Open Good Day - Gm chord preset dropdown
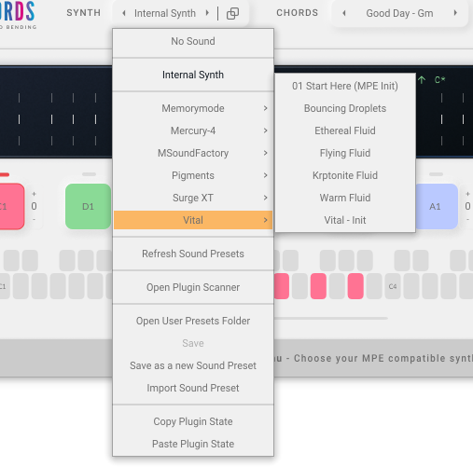 coord(399,13)
